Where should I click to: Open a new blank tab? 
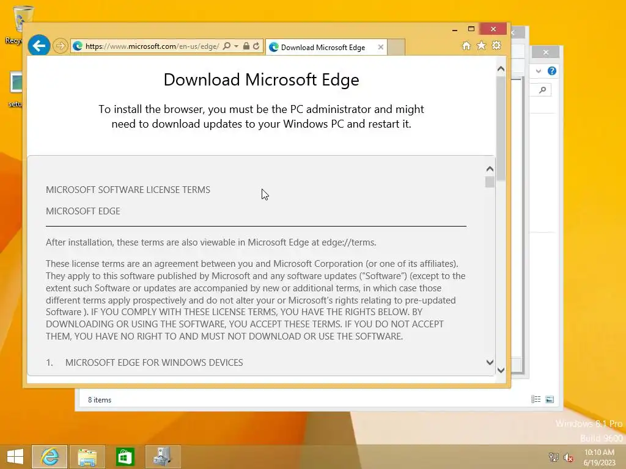coord(396,47)
